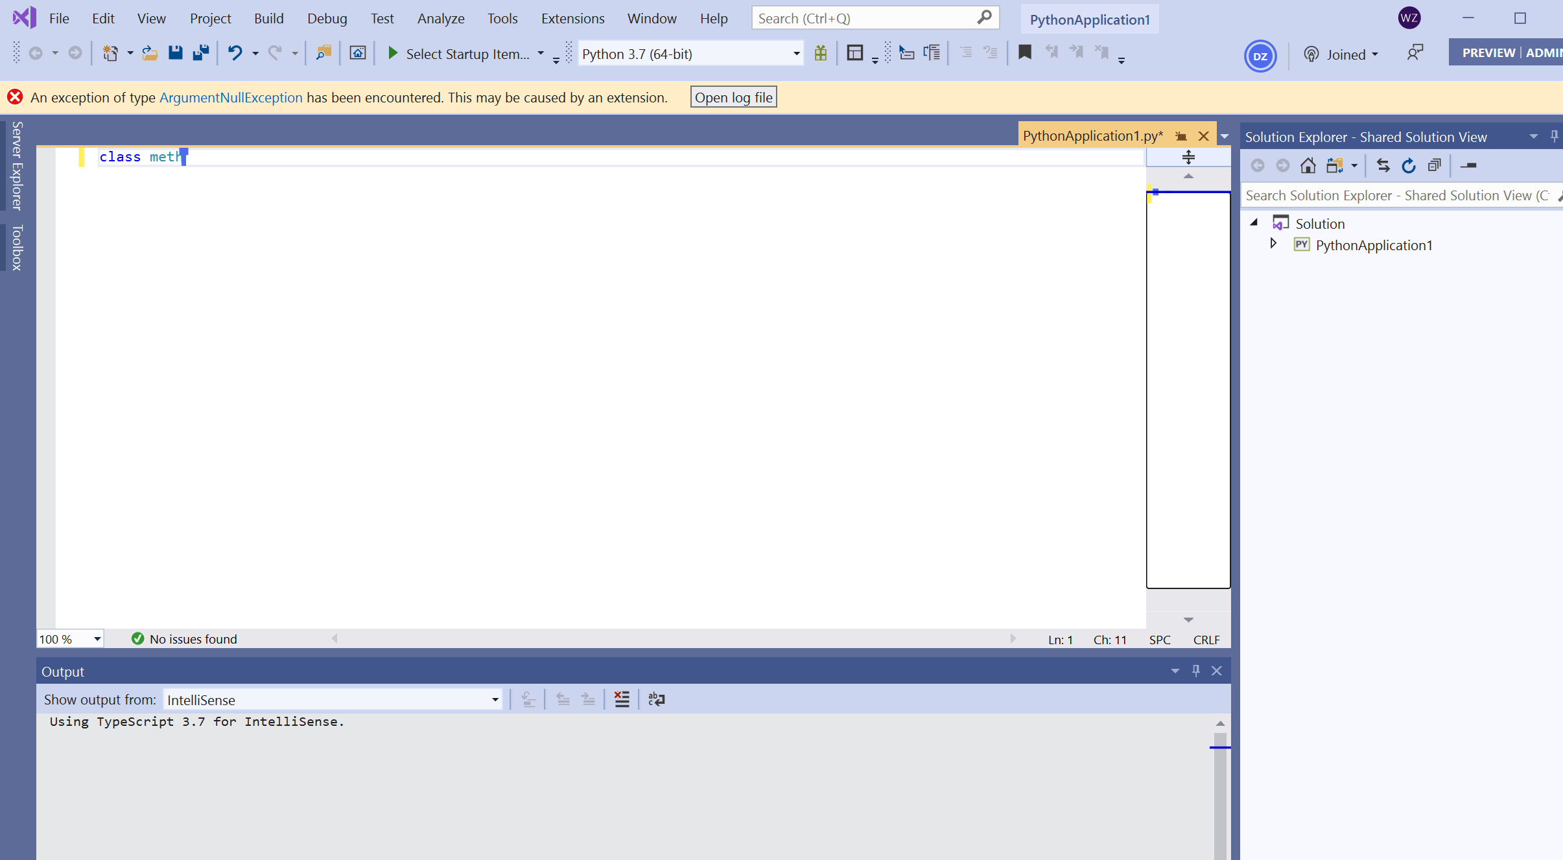The image size is (1563, 860).
Task: Follow the ArgumentNullException link
Action: pyautogui.click(x=231, y=97)
